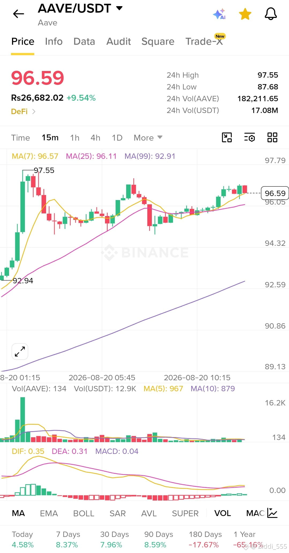
Task: Toggle the SUPER indicator
Action: [x=185, y=513]
